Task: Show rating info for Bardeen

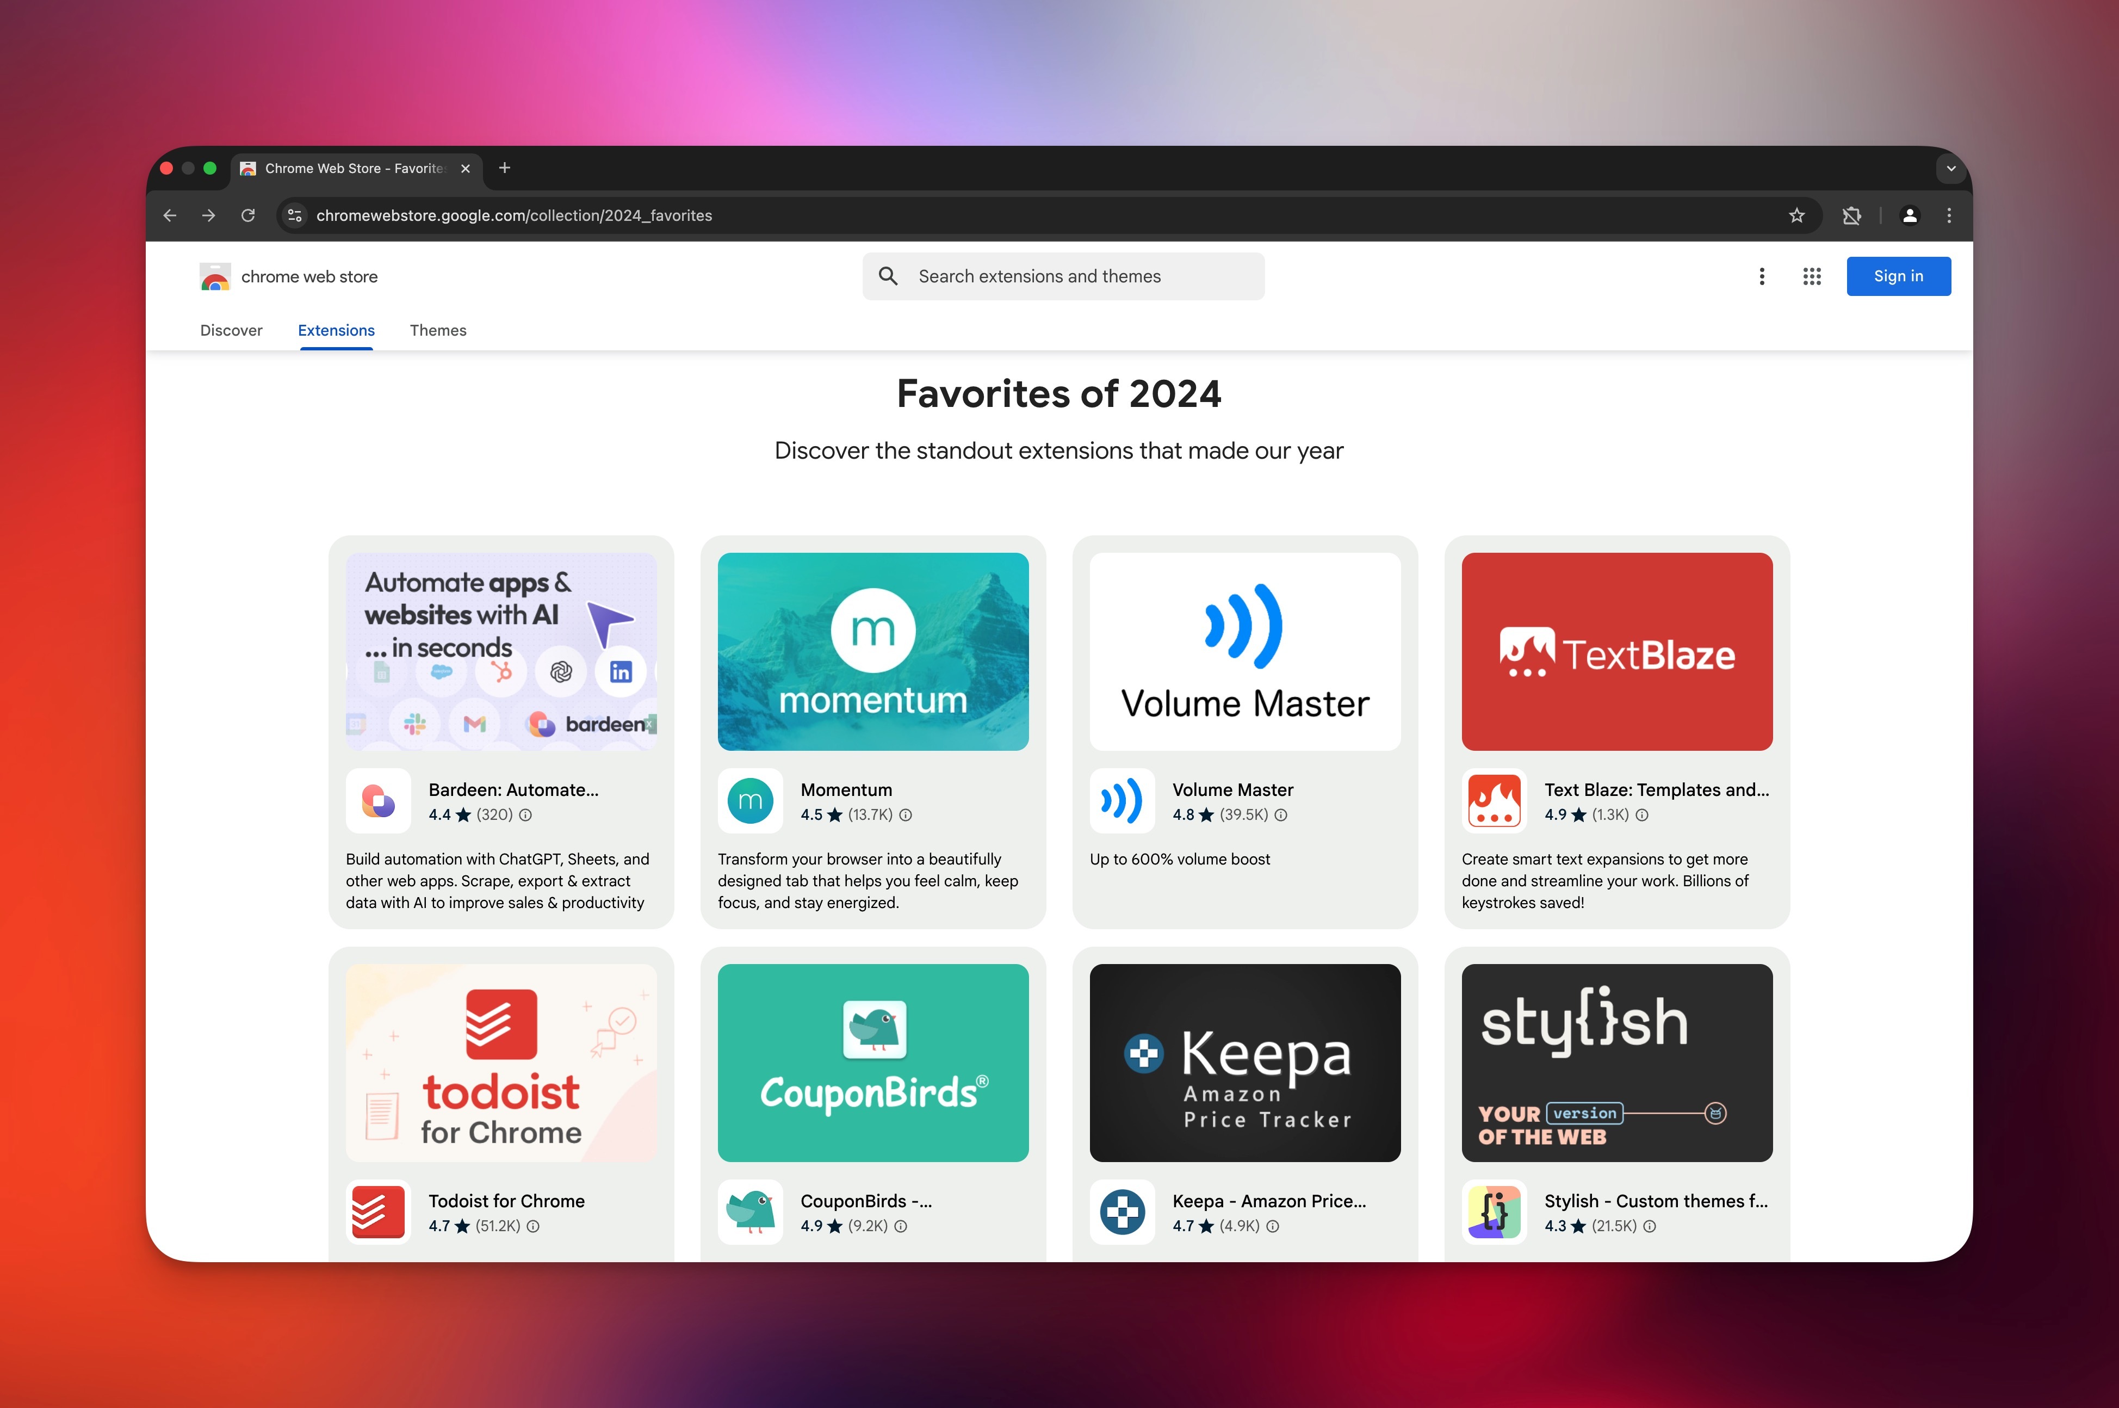Action: click(x=526, y=816)
